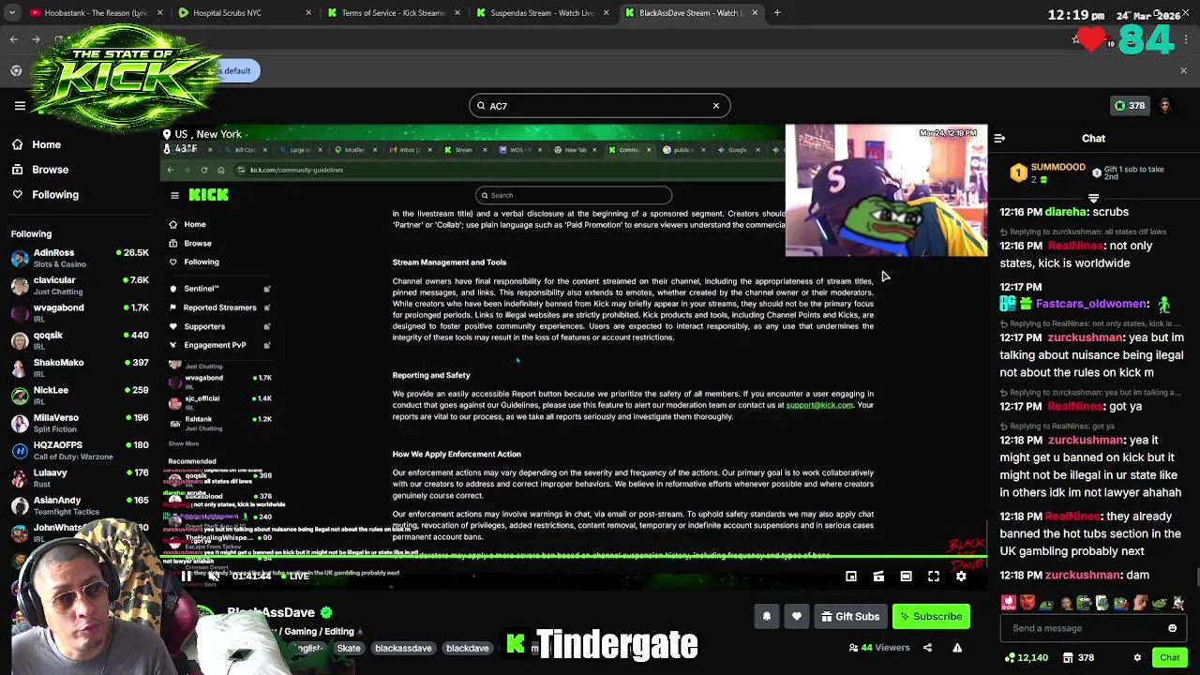Open AdinRoss followed channel
The image size is (1200, 675).
click(80, 258)
